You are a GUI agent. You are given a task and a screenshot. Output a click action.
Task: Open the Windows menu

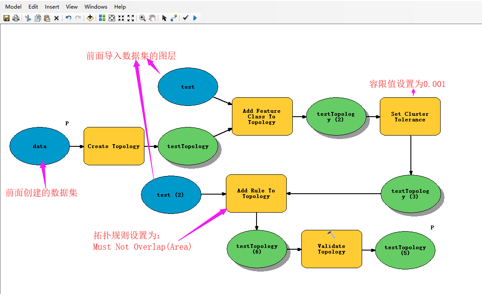96,6
